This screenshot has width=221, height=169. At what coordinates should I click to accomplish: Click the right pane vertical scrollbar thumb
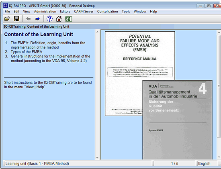pyautogui.click(x=219, y=86)
